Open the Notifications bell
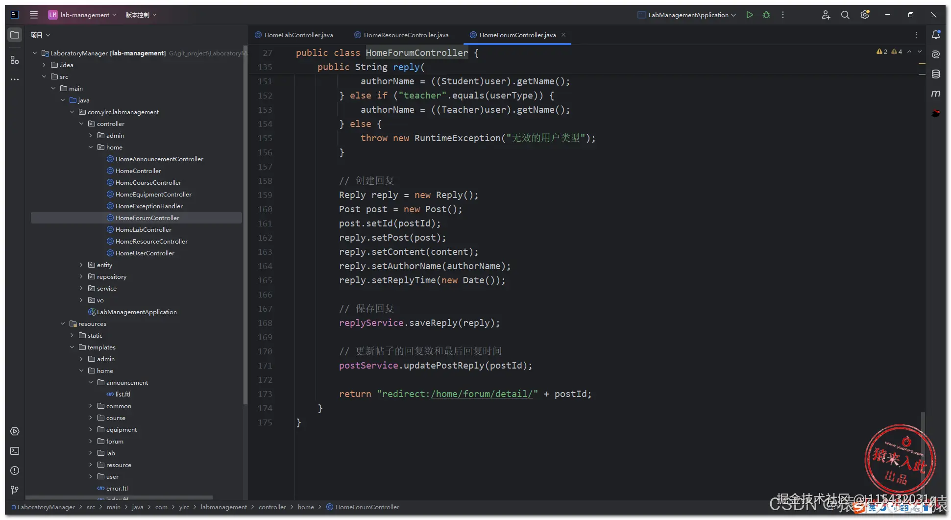 [936, 35]
